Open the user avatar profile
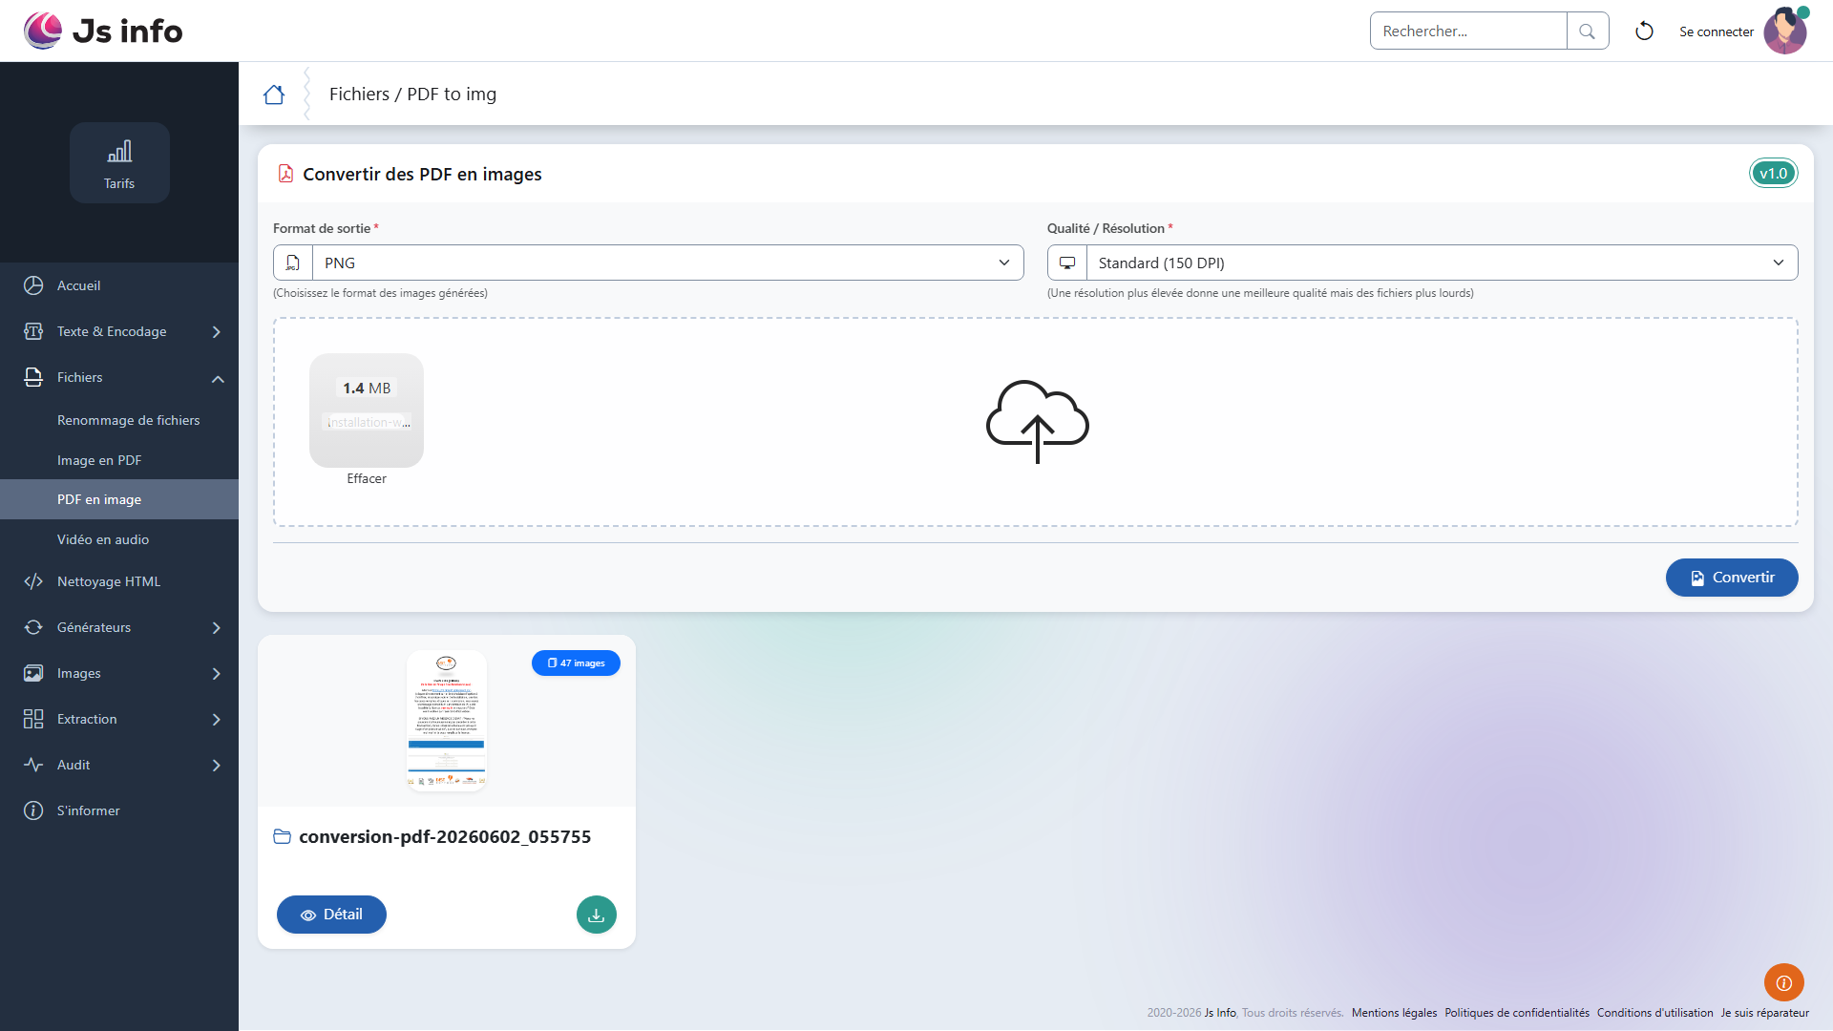The image size is (1833, 1031). pyautogui.click(x=1785, y=32)
